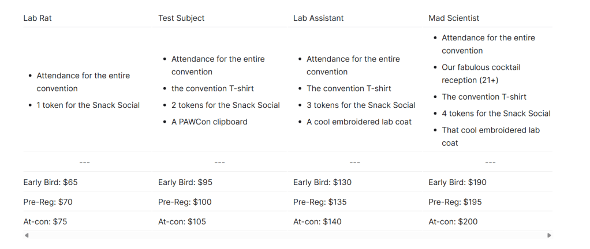Click the "At-con: $200" price cell

[453, 221]
